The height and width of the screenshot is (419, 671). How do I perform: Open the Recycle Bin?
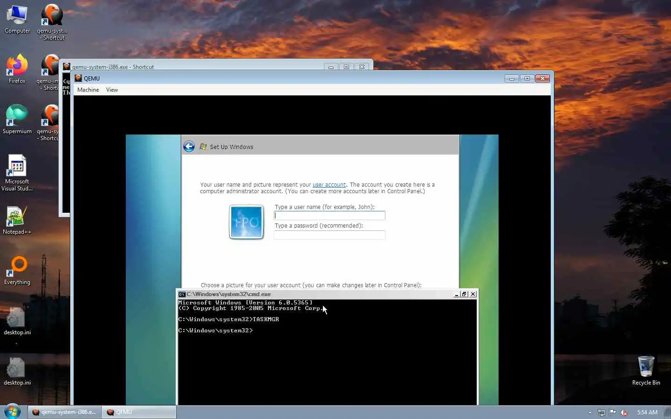coord(646,371)
